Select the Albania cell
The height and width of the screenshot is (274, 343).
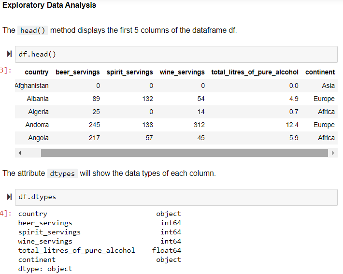coord(38,99)
